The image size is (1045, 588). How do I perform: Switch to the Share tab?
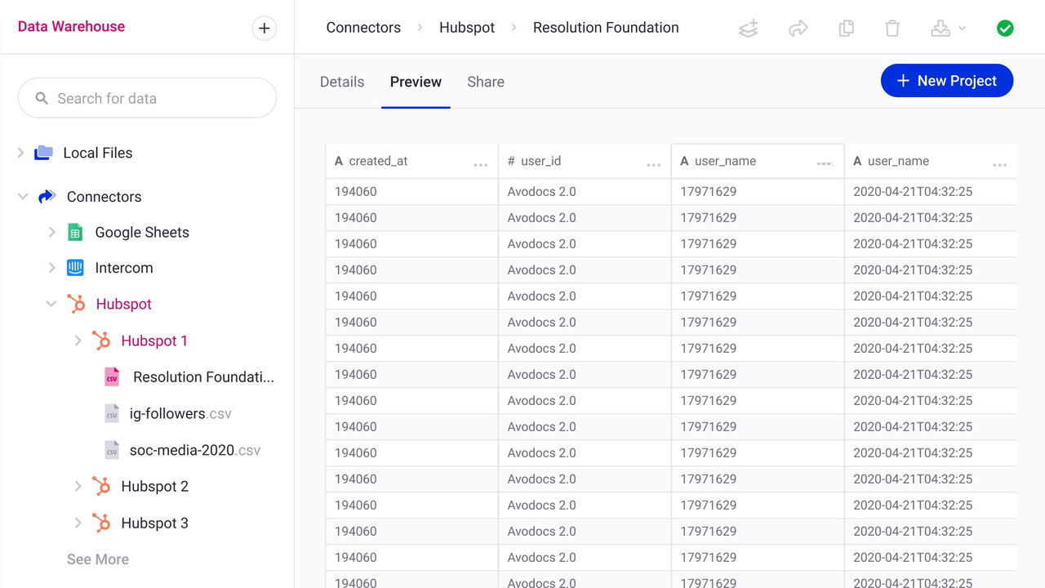click(x=486, y=82)
